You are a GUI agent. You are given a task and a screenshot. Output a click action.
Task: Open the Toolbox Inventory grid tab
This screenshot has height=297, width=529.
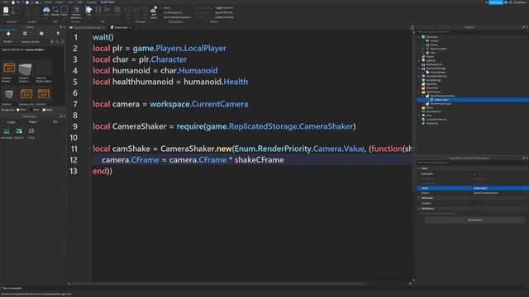click(25, 33)
